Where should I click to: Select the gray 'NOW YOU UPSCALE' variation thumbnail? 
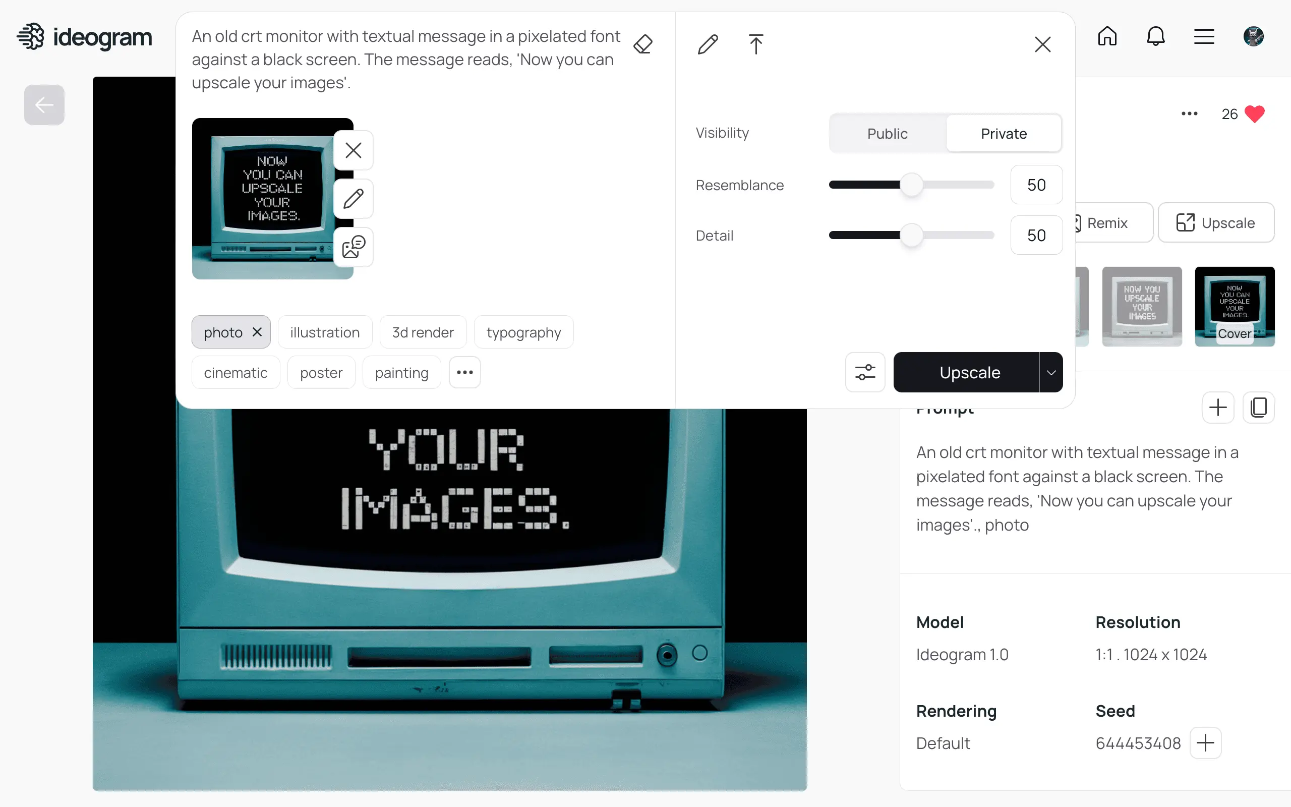pyautogui.click(x=1142, y=306)
